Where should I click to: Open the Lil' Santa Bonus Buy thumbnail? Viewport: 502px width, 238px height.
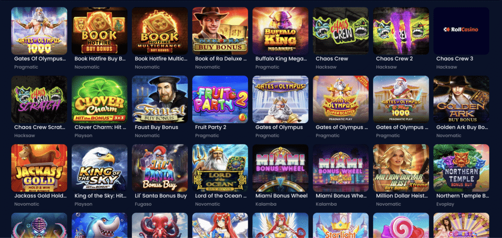coord(160,168)
